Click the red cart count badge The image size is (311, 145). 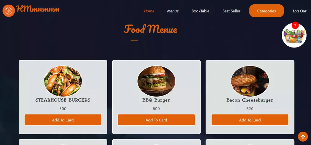click(295, 25)
